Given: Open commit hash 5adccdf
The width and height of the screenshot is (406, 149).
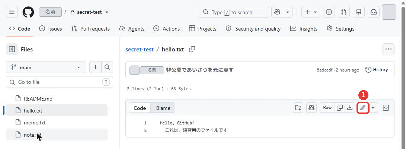Looking at the screenshot, I should pyautogui.click(x=326, y=70).
